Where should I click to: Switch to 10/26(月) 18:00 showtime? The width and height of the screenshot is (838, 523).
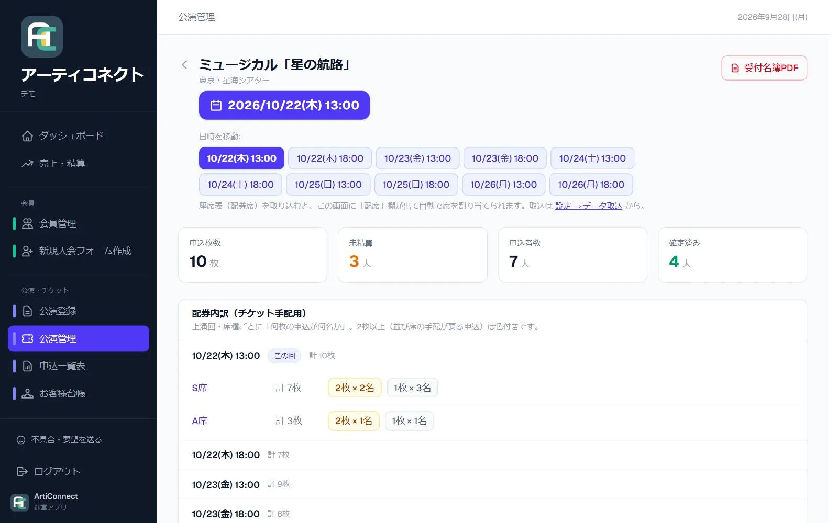591,185
